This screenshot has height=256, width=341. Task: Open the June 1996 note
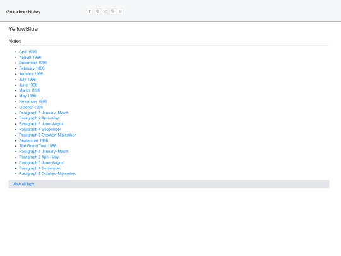[28, 85]
